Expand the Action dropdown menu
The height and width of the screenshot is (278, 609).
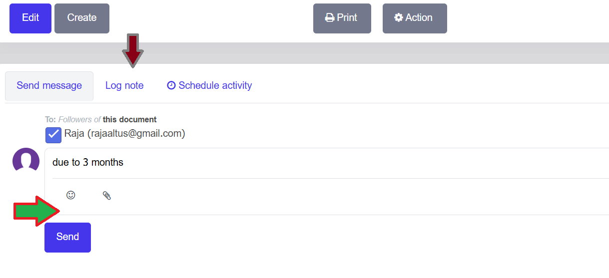(415, 18)
